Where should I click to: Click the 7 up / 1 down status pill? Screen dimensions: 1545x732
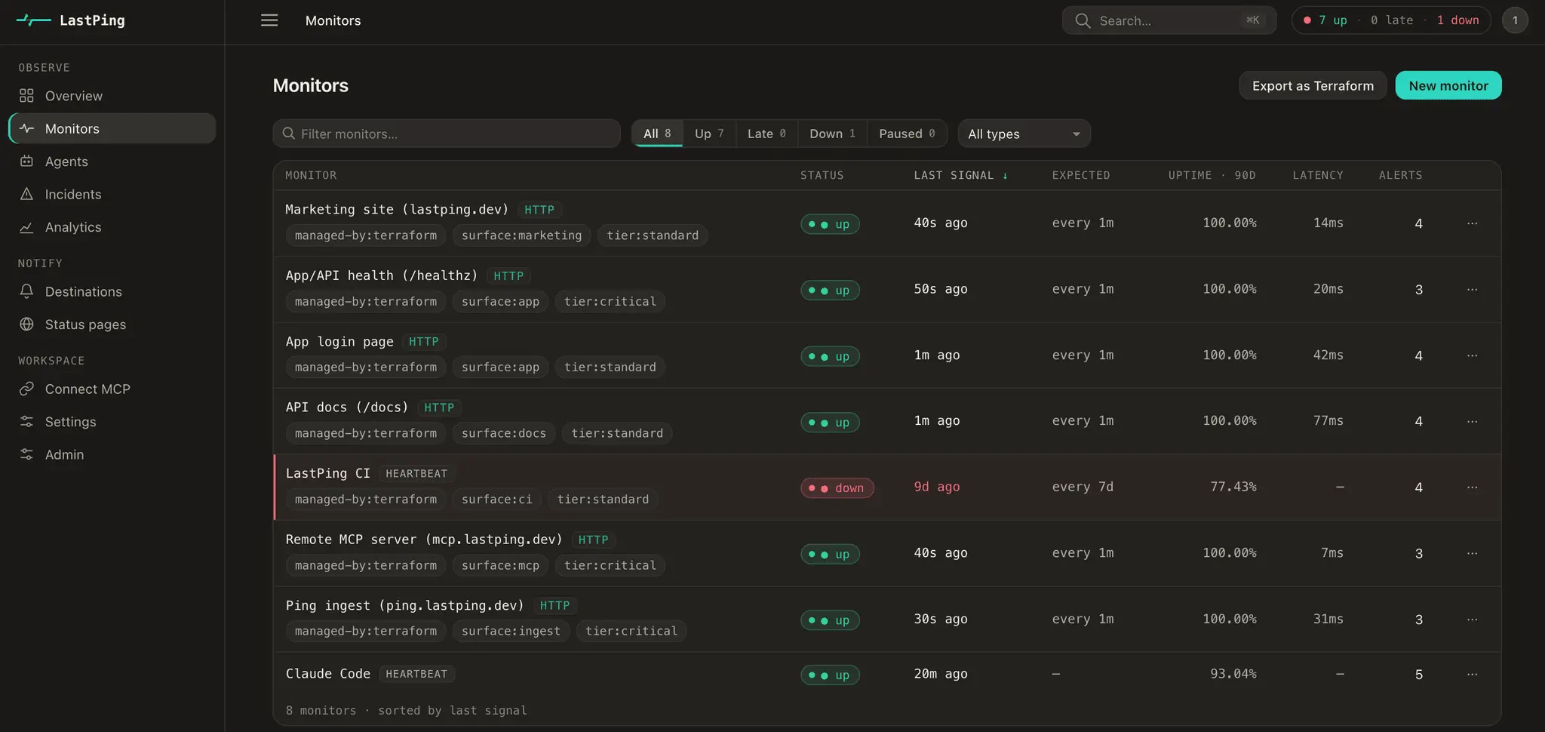click(1391, 20)
